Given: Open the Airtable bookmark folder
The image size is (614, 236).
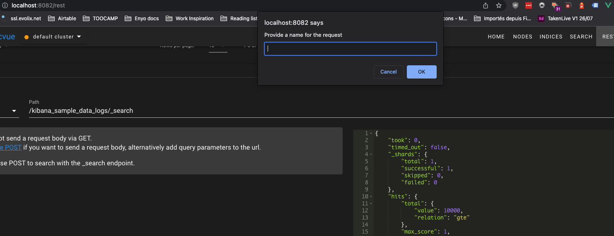Looking at the screenshot, I should coord(62,18).
